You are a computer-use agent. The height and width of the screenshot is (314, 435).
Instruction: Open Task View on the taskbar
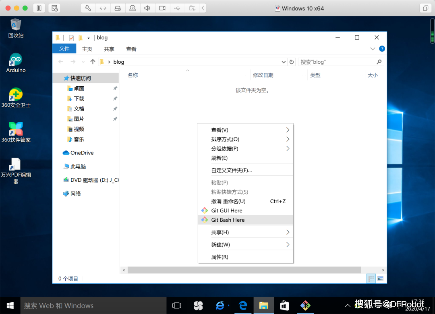click(177, 306)
